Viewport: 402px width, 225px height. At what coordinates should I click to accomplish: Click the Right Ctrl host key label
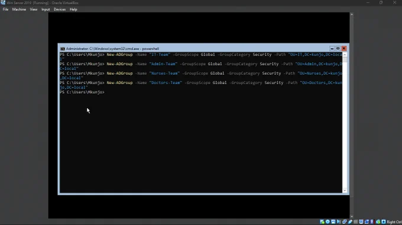(x=394, y=222)
